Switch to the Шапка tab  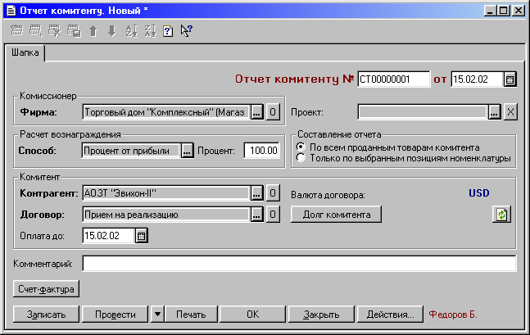coord(25,53)
